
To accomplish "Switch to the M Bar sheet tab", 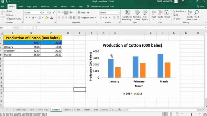I will 77,110.
